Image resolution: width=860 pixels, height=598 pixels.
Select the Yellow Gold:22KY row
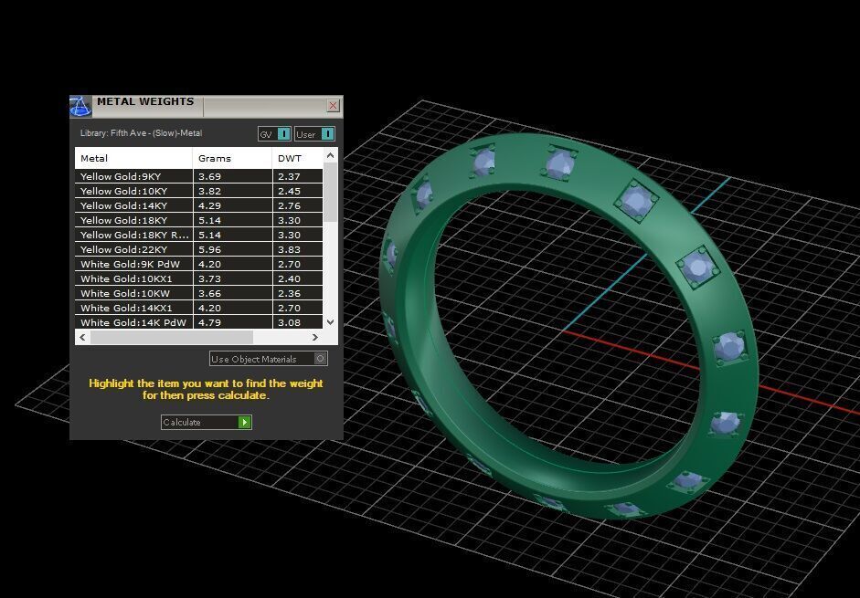(x=198, y=249)
